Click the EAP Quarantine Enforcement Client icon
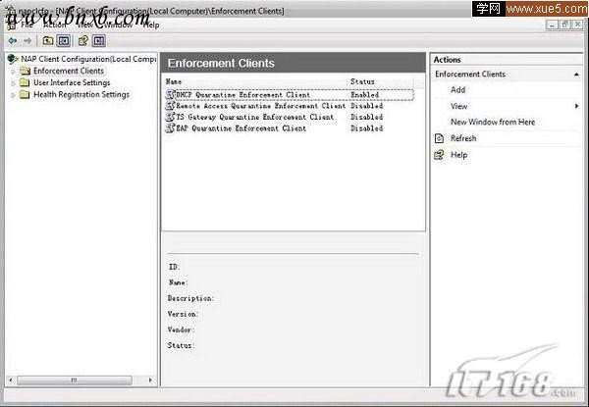This screenshot has height=407, width=589. point(170,128)
